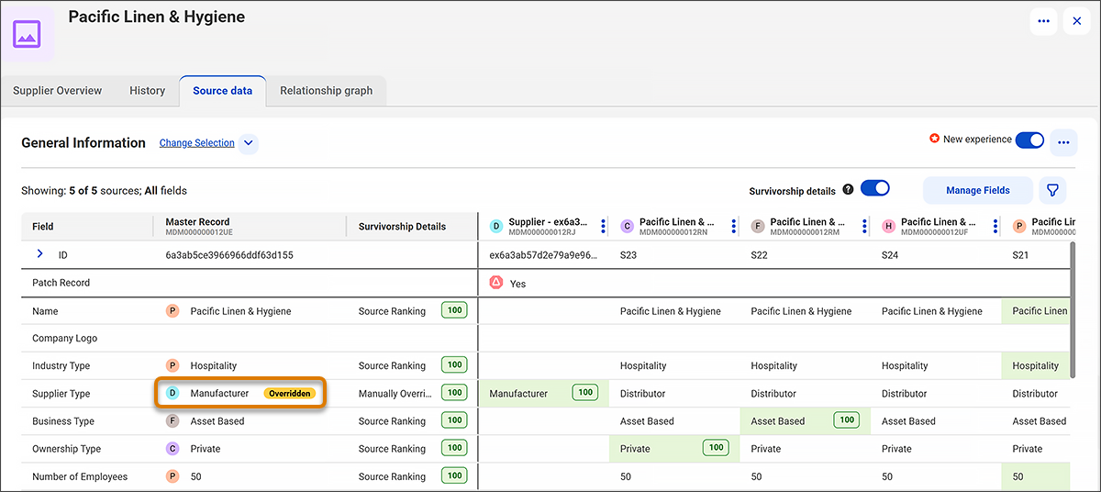This screenshot has height=492, width=1101.
Task: Click the F badge beside Asset Based master
Action: [x=172, y=421]
